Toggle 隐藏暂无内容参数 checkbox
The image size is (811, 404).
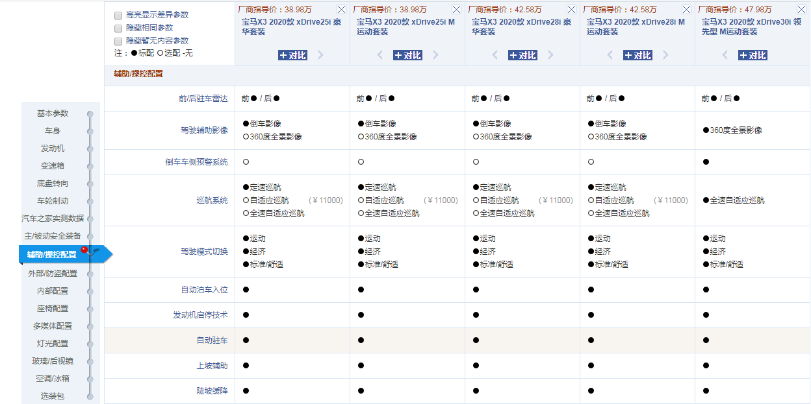pyautogui.click(x=118, y=41)
